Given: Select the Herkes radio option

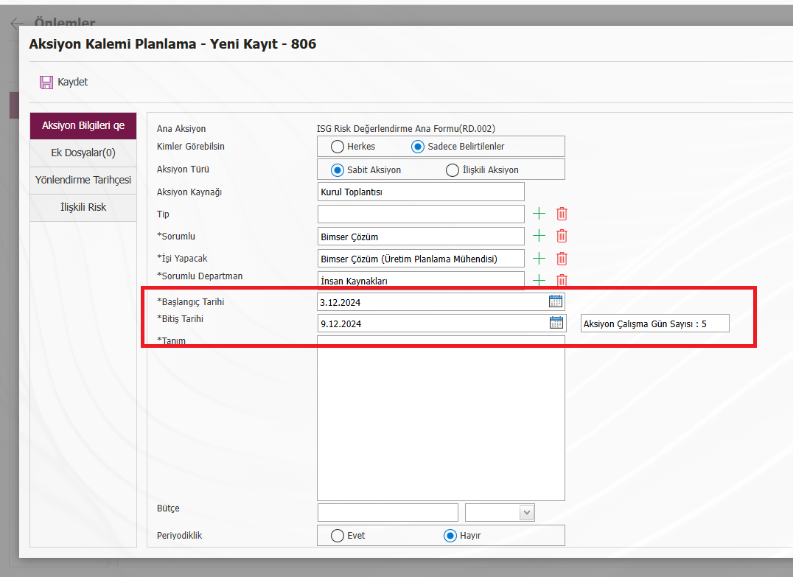Looking at the screenshot, I should pyautogui.click(x=338, y=147).
